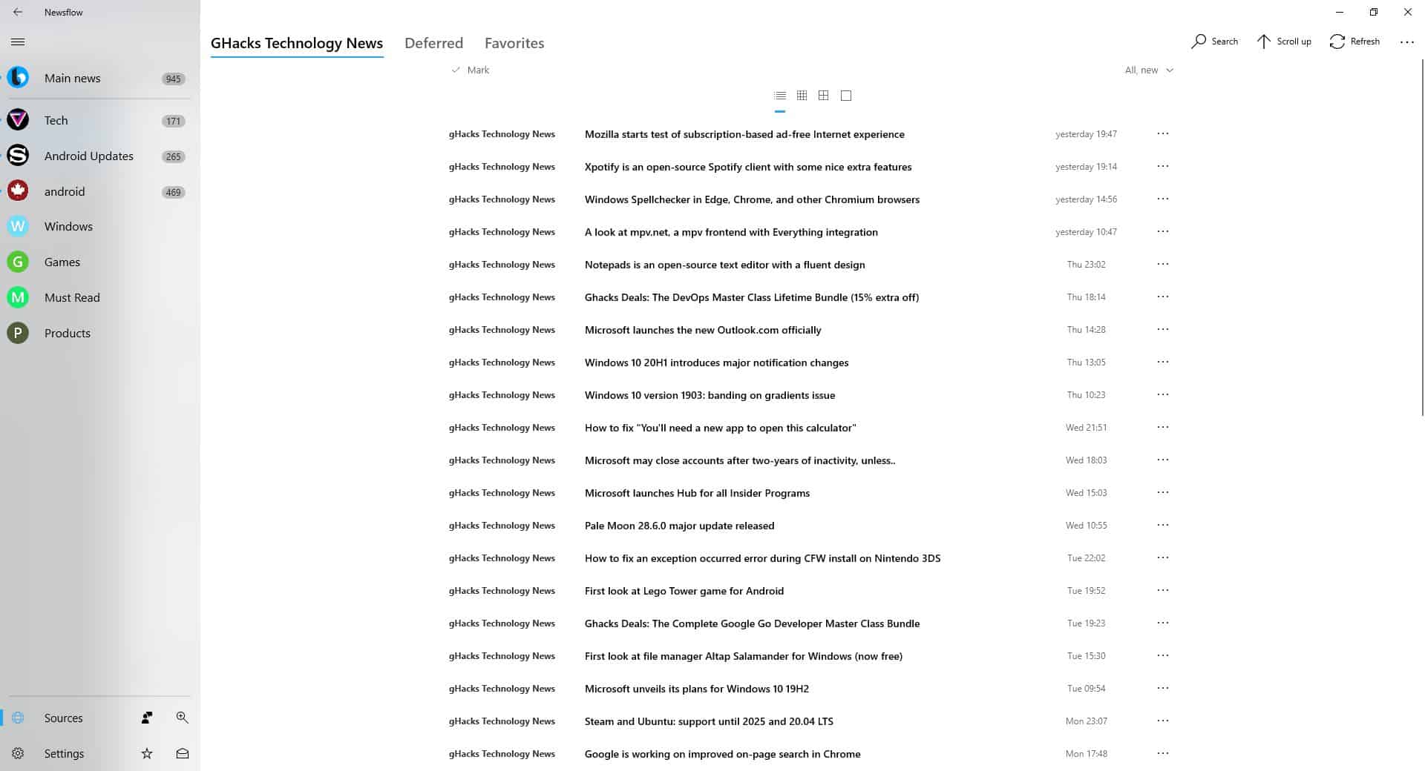Go back using the back arrow
Screen dimensions: 1425x771
click(x=18, y=12)
